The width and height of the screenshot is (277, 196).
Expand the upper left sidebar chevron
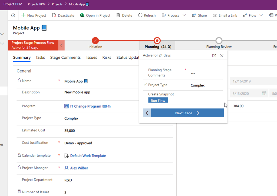click(x=2, y=34)
